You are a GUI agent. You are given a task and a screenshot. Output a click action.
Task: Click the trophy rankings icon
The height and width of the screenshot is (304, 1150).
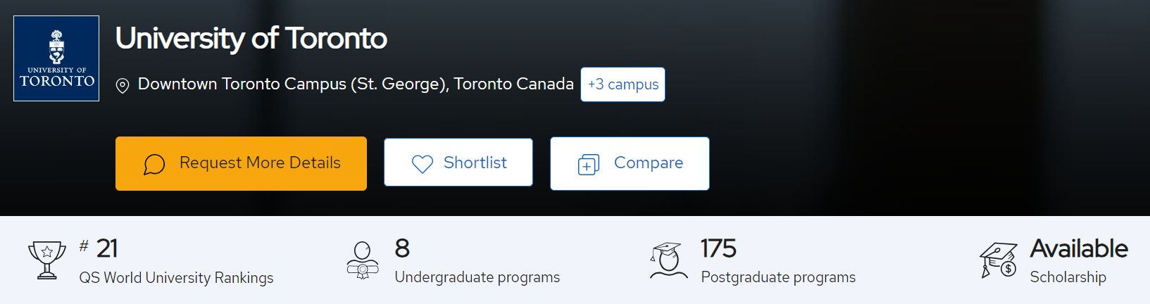tap(46, 260)
